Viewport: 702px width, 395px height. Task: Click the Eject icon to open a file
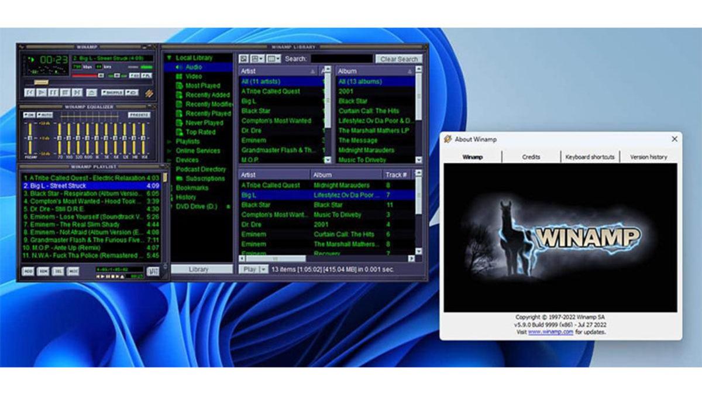(x=93, y=92)
